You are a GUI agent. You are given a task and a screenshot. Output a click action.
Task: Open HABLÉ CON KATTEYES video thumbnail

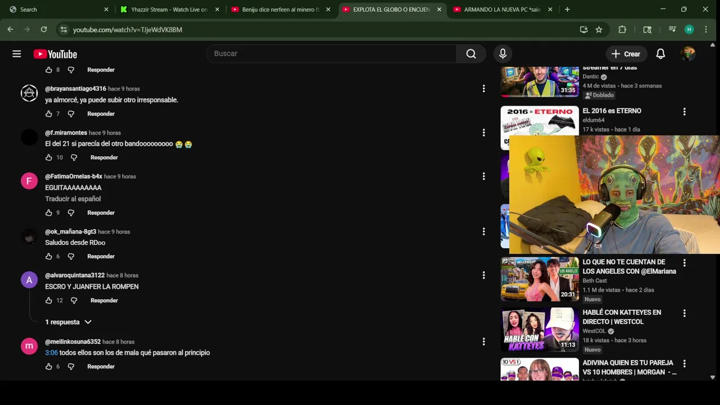click(539, 330)
